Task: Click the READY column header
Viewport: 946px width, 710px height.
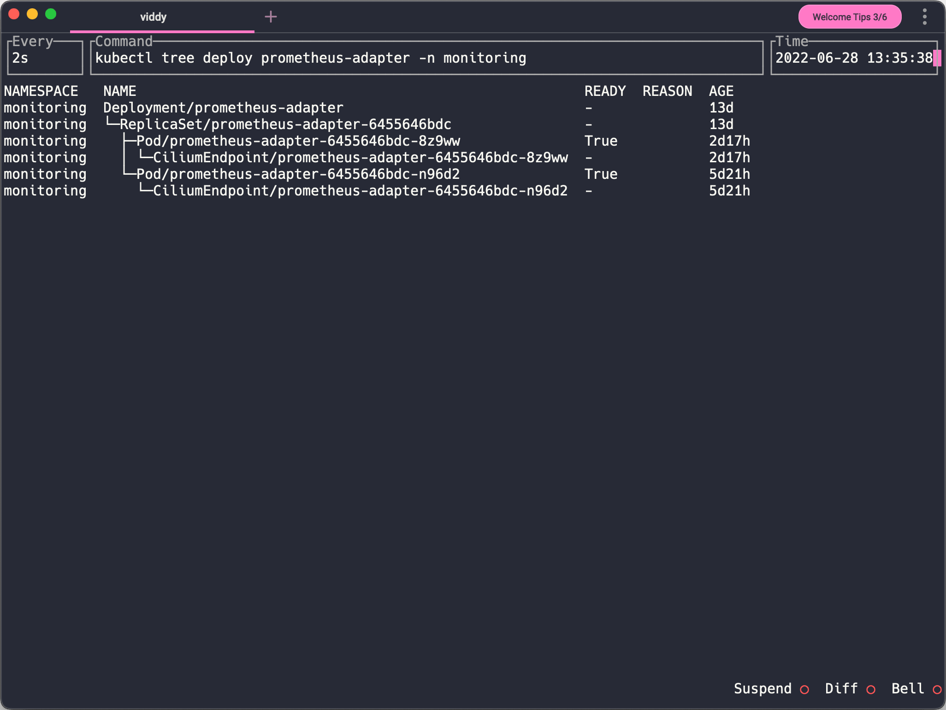Action: [605, 91]
